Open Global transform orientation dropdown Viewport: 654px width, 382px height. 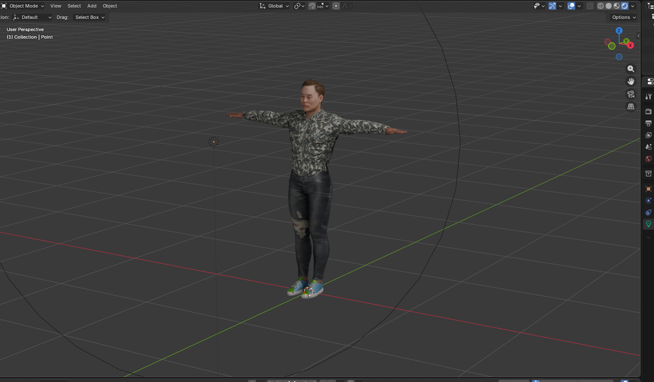coord(274,6)
